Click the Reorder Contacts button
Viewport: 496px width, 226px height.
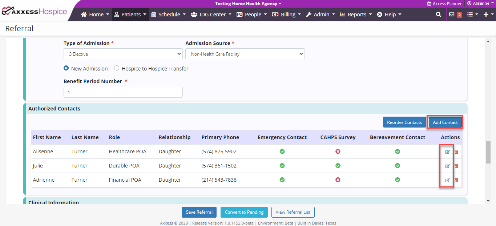coord(404,122)
